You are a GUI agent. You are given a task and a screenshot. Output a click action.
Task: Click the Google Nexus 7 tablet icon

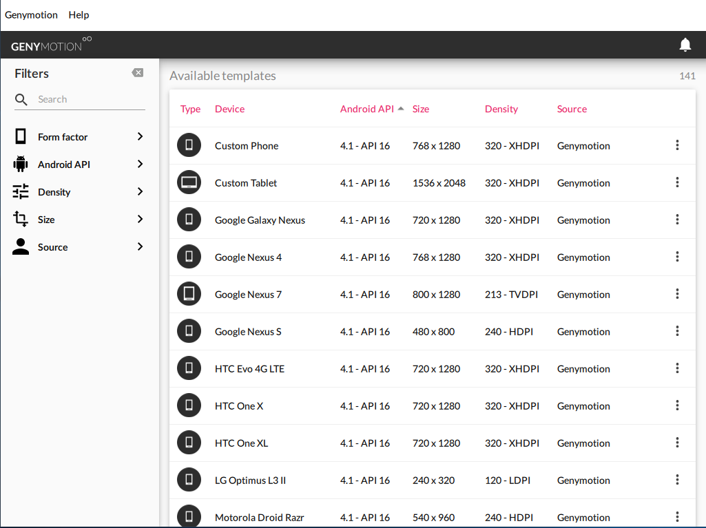(x=189, y=293)
